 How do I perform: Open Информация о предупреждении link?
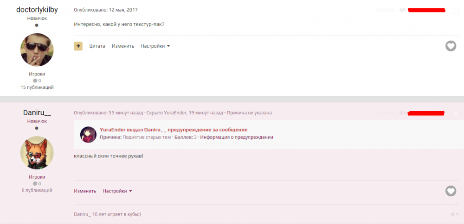click(x=237, y=137)
